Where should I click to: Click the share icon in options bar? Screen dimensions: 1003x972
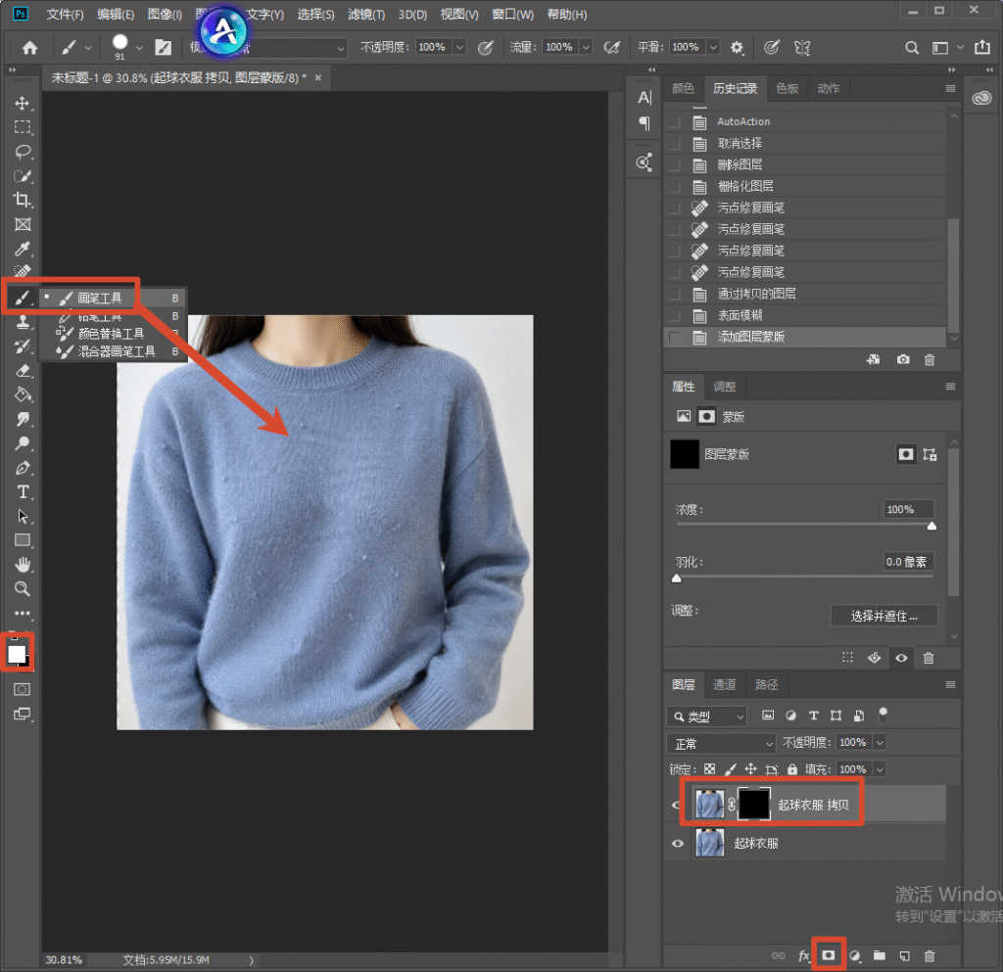pyautogui.click(x=982, y=47)
